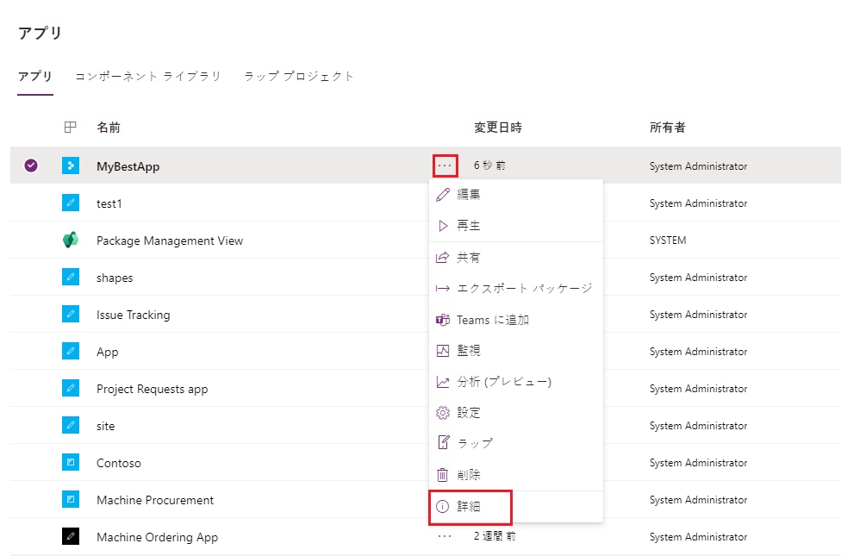Image resolution: width=841 pixels, height=556 pixels.
Task: Open the Project Requests app name
Action: pos(153,389)
